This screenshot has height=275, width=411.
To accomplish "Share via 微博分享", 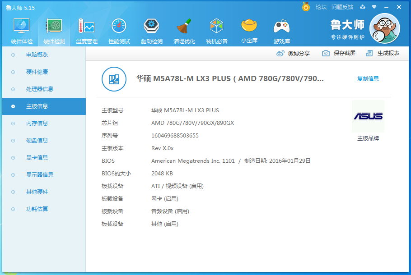I will tap(293, 53).
